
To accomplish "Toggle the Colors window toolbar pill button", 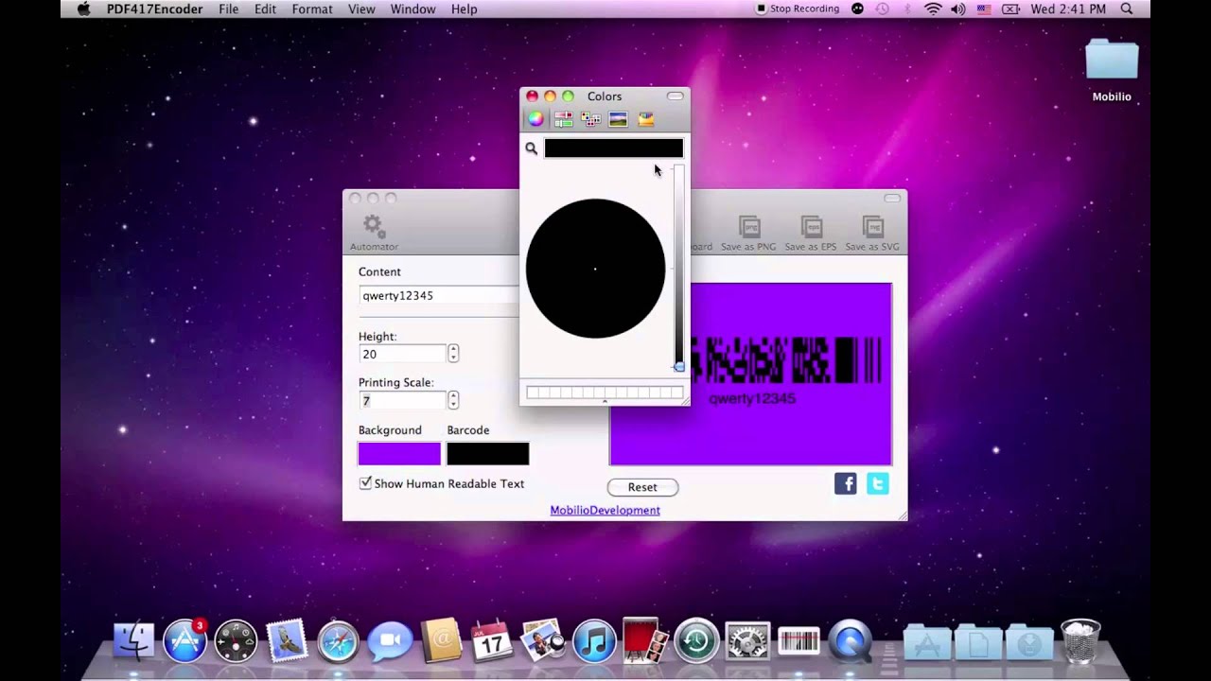I will click(675, 96).
